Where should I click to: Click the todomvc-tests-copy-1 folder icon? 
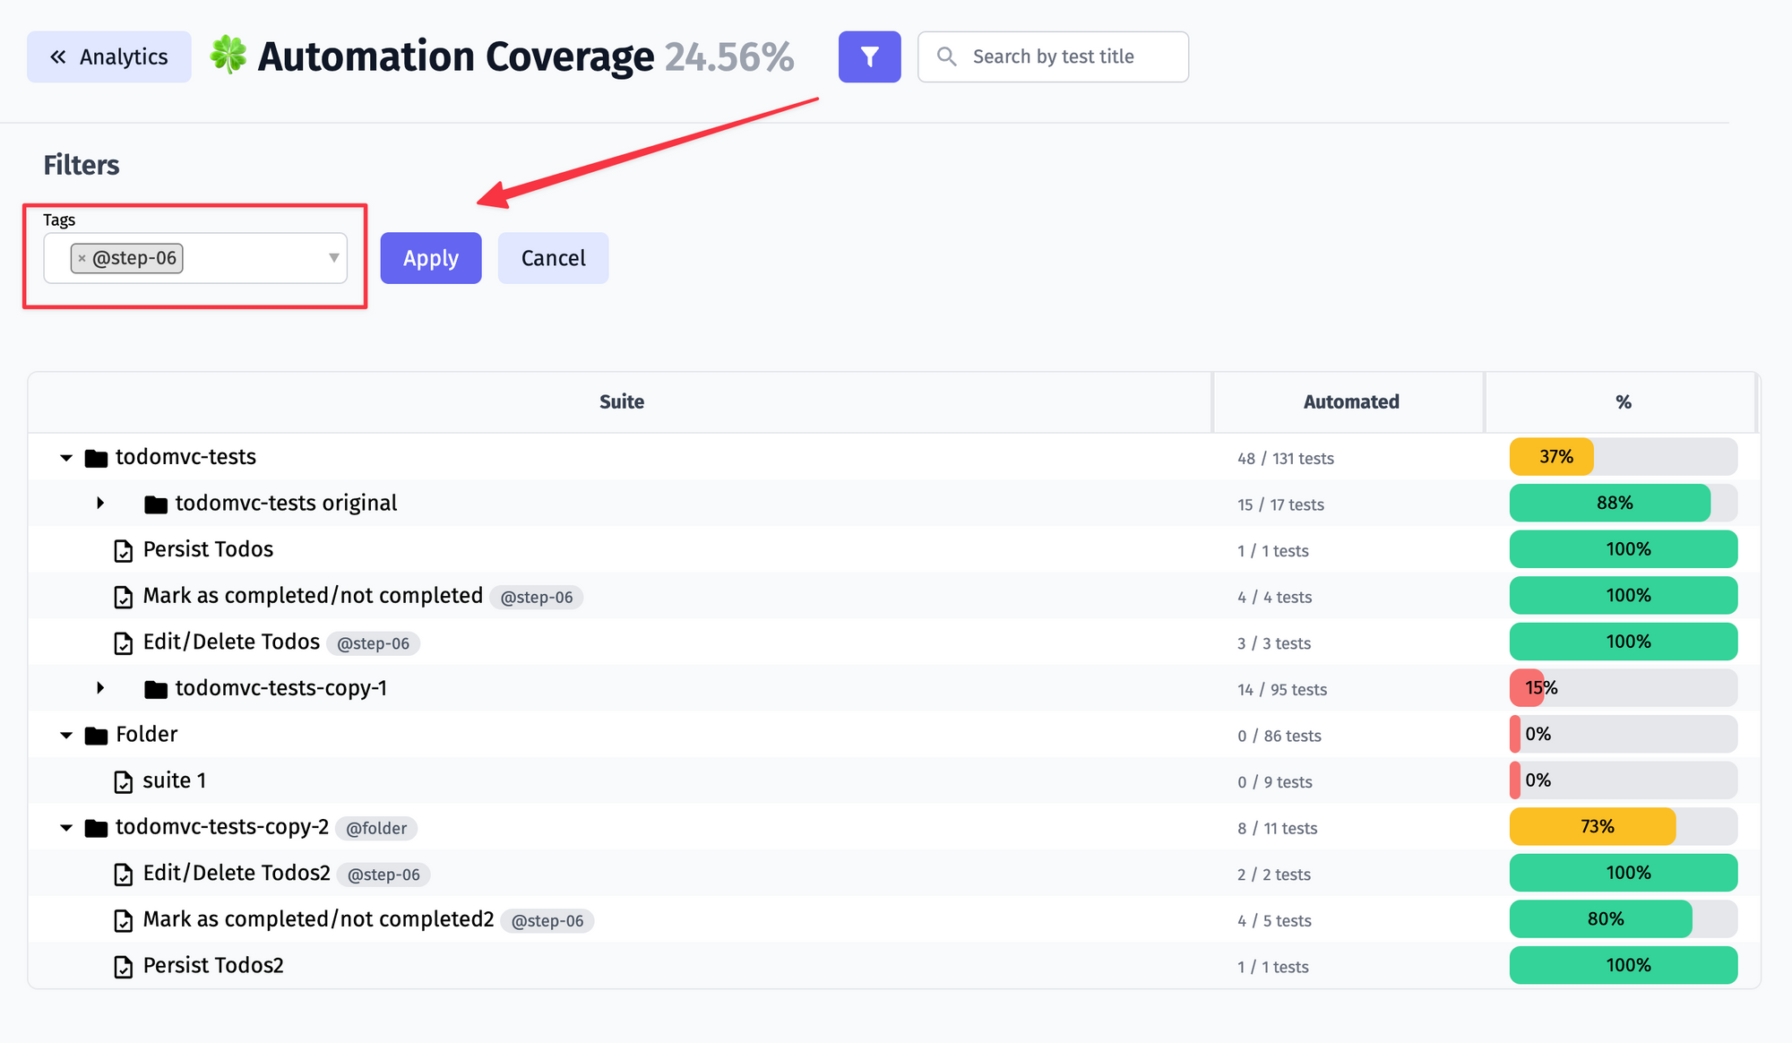(156, 689)
